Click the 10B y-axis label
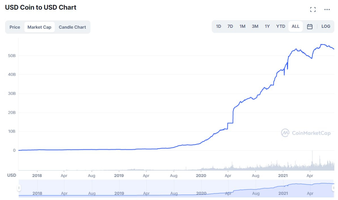This screenshot has height=200, width=338. [12, 131]
